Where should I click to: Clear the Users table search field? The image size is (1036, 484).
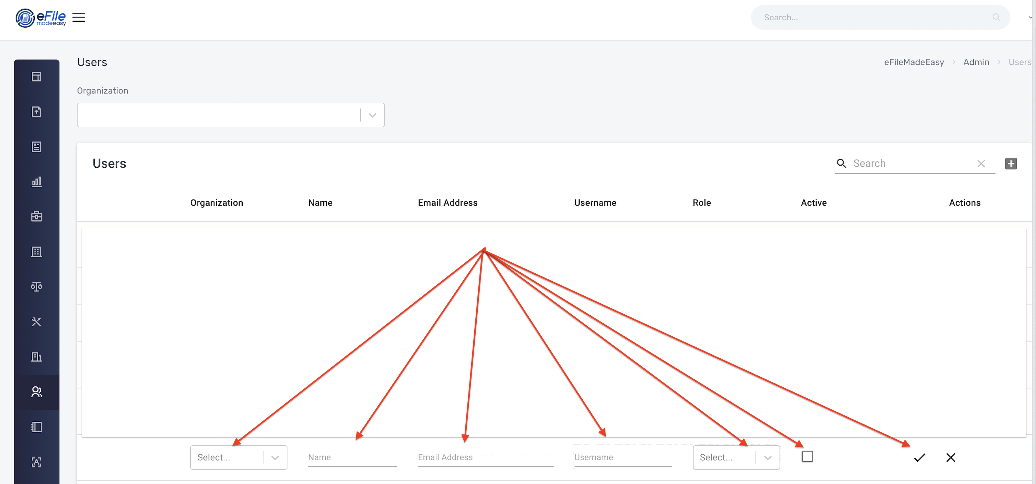coord(981,164)
